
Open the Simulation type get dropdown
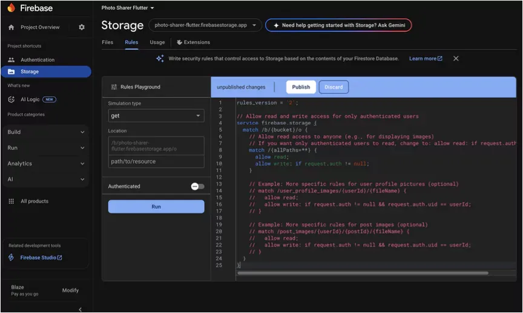156,115
